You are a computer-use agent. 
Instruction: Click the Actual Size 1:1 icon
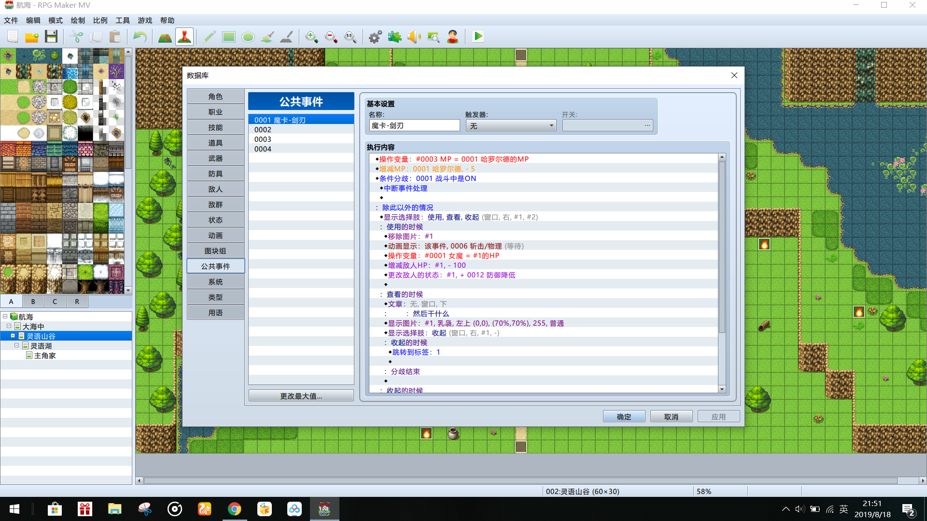click(x=351, y=37)
